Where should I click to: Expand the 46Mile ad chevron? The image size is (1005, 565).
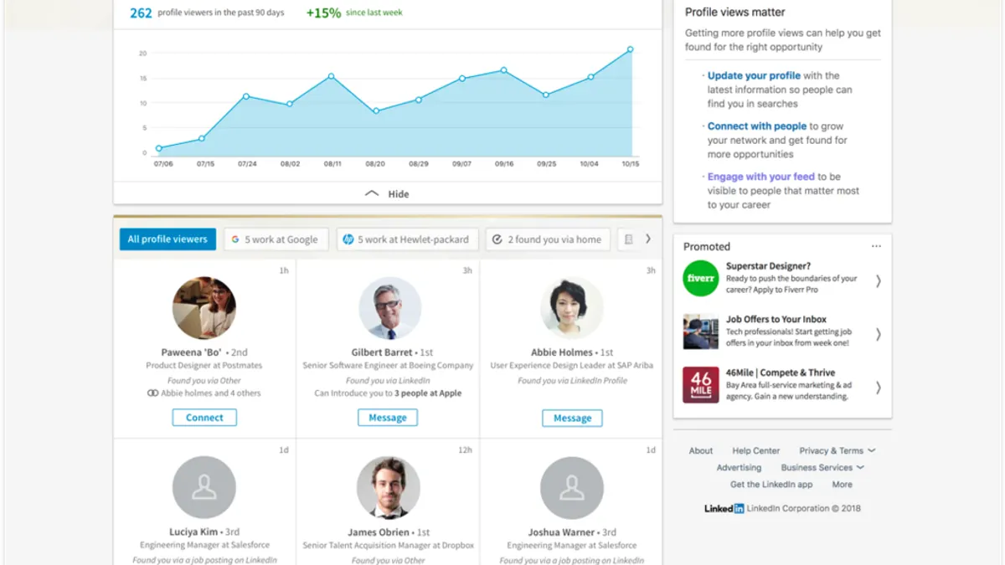click(x=878, y=387)
